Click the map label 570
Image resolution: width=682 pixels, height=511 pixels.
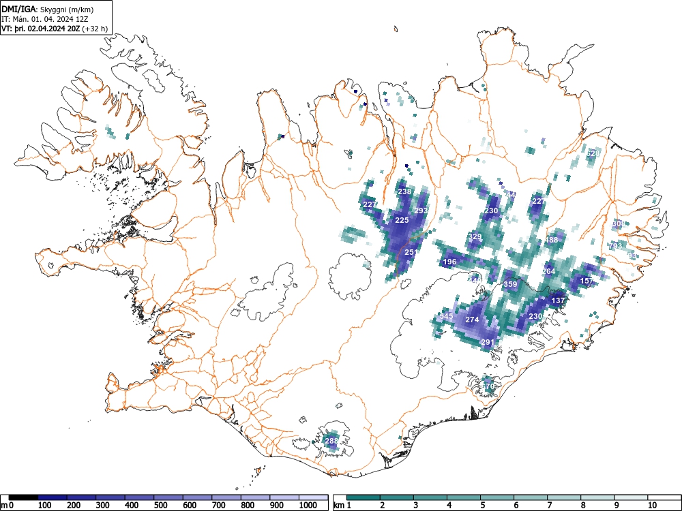[x=488, y=386]
